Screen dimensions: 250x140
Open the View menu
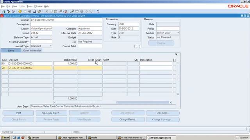[14, 6]
